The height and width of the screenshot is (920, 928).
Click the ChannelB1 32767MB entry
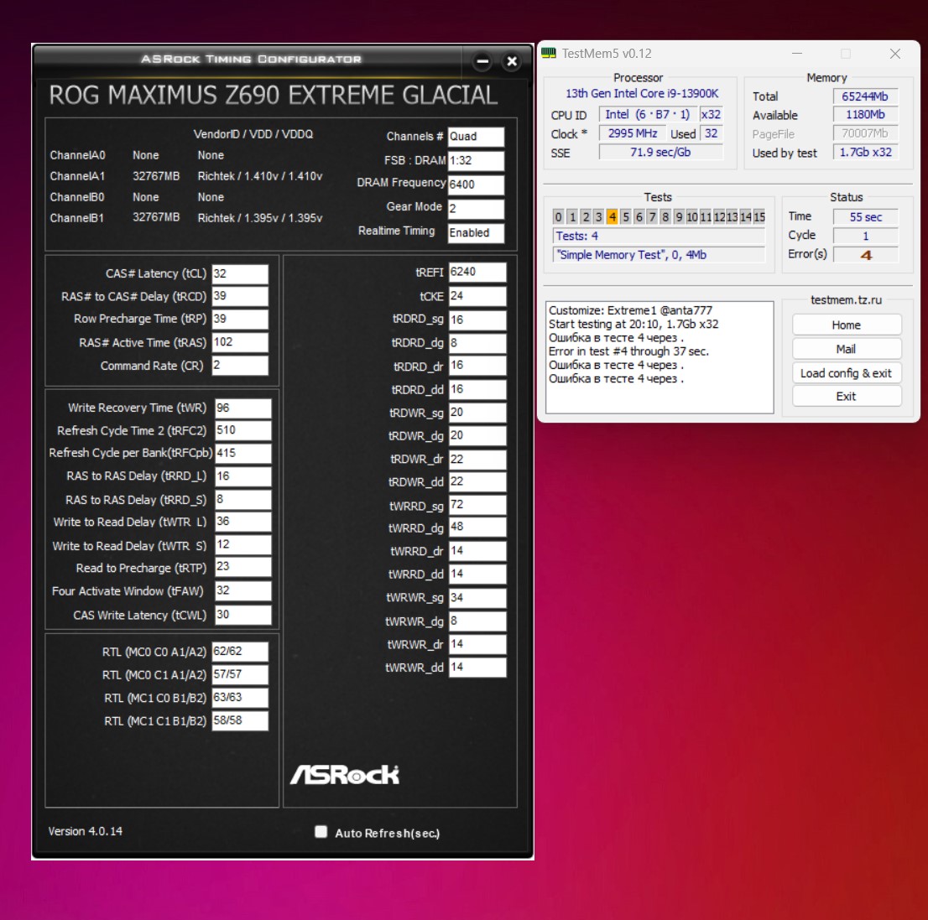coord(156,218)
